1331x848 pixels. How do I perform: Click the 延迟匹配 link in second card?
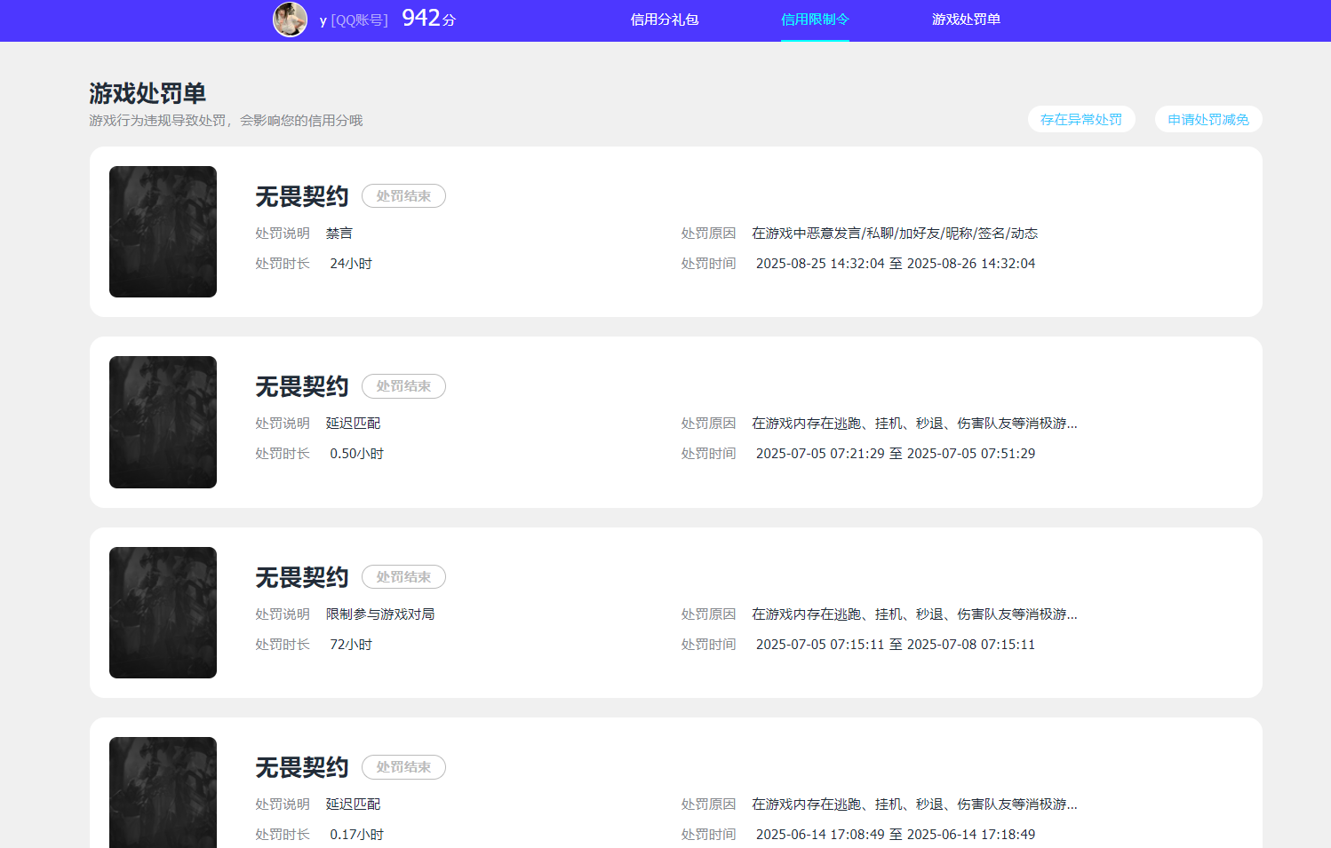[353, 423]
